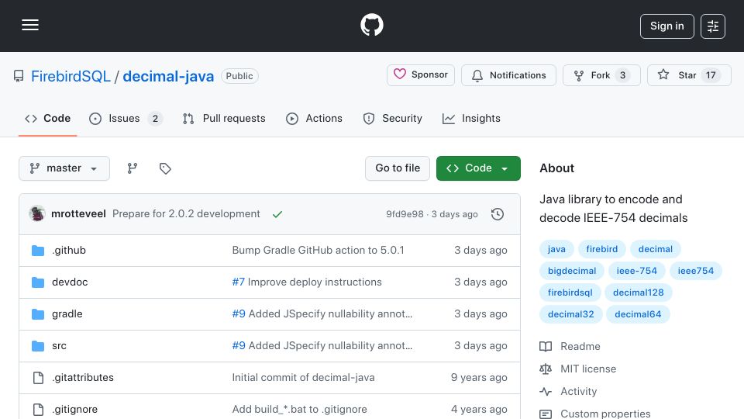The width and height of the screenshot is (744, 419).
Task: Open 'Add build_*.bat to .gitignore' commit
Action: [x=299, y=410]
